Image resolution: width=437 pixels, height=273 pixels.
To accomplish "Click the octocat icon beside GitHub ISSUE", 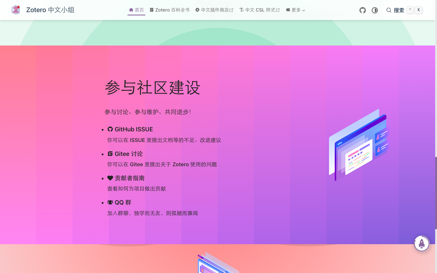I will coord(110,129).
